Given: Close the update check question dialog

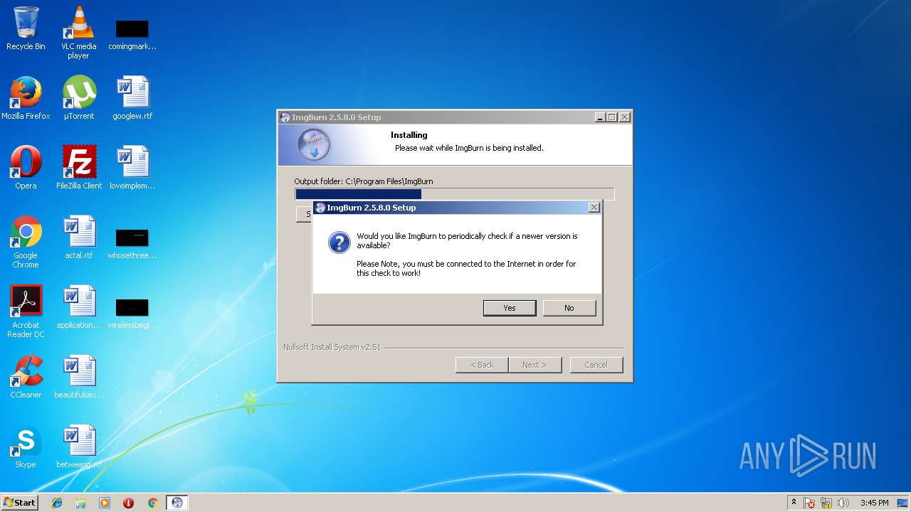Looking at the screenshot, I should [594, 208].
